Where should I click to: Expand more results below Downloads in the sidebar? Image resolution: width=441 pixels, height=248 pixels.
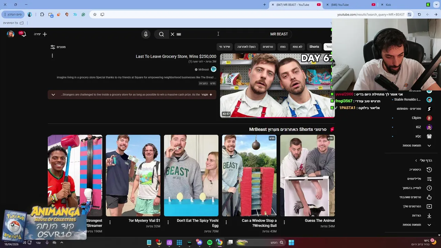point(417,225)
